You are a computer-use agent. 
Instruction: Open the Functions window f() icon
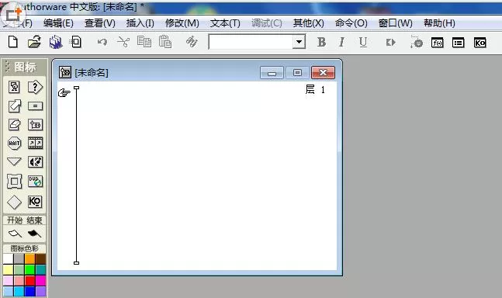pos(438,43)
